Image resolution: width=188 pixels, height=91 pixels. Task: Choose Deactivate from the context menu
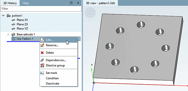(x=53, y=84)
